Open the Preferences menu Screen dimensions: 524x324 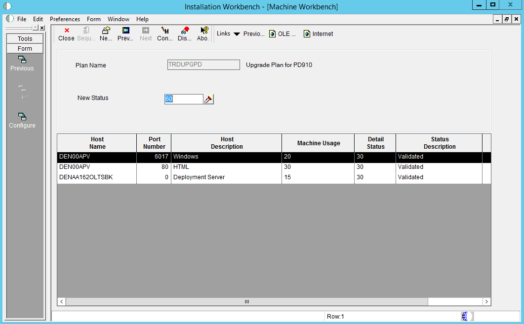pos(65,19)
